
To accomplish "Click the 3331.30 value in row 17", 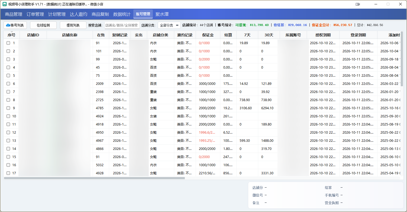I will coord(267,173).
